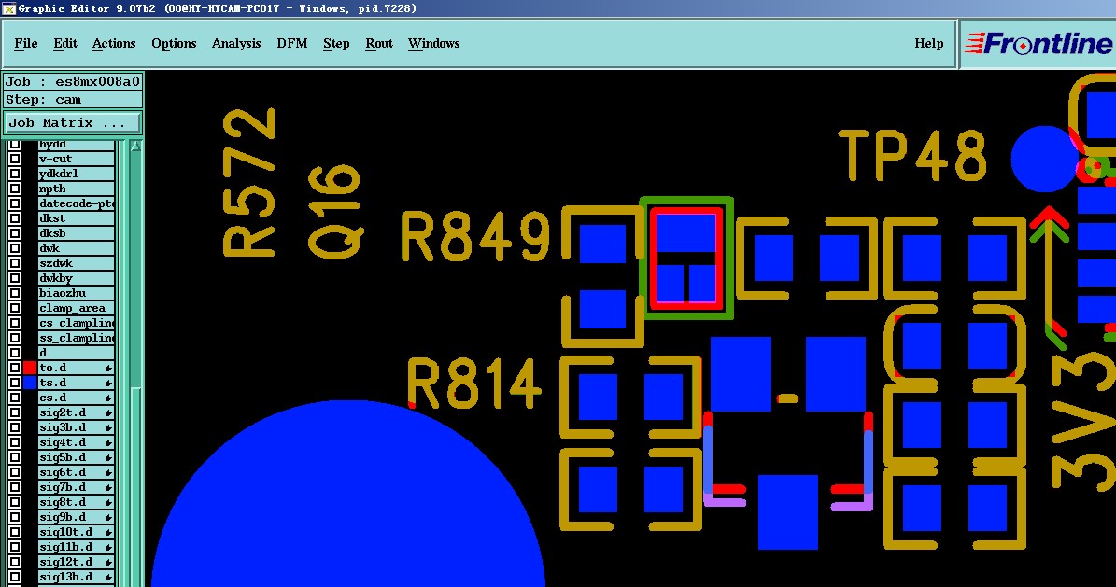Click the marker icon on the sig7b.d row
Viewport: 1116px width, 587px height.
point(108,487)
